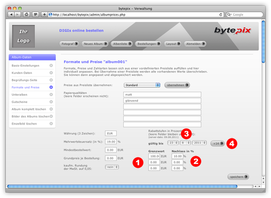271x198 pixels.
Task: Open the Bestellungen menu
Action: click(148, 44)
